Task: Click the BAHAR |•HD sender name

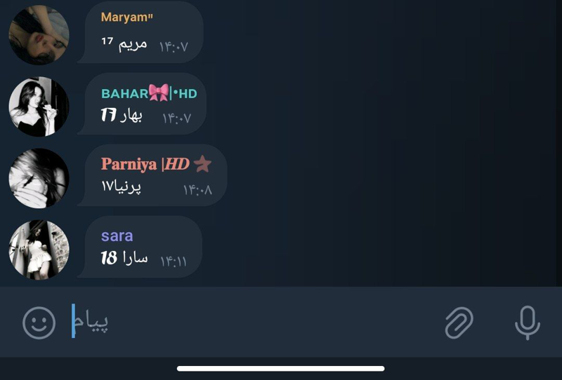Action: pos(149,93)
